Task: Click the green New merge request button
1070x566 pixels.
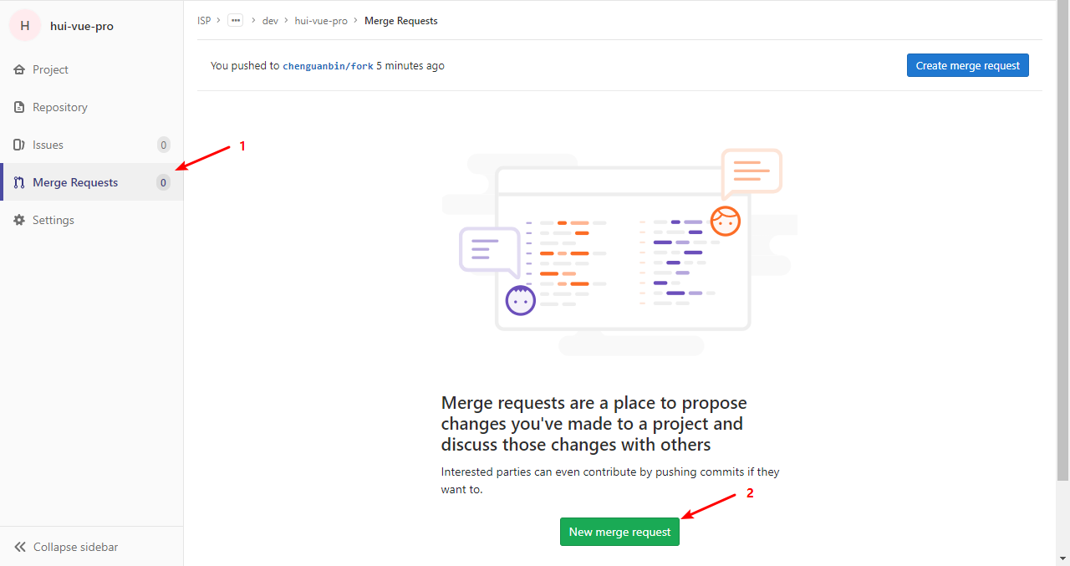Action: (619, 532)
